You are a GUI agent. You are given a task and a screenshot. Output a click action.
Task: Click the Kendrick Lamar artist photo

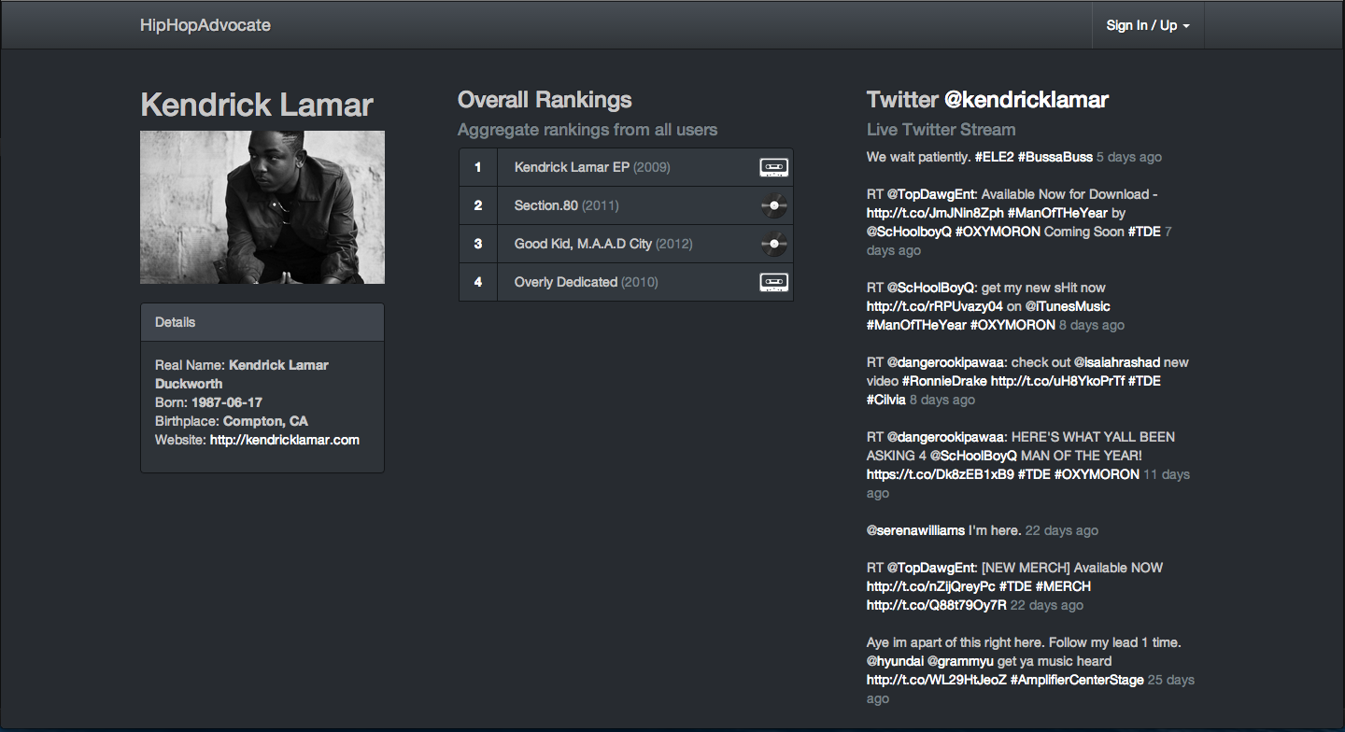click(262, 207)
